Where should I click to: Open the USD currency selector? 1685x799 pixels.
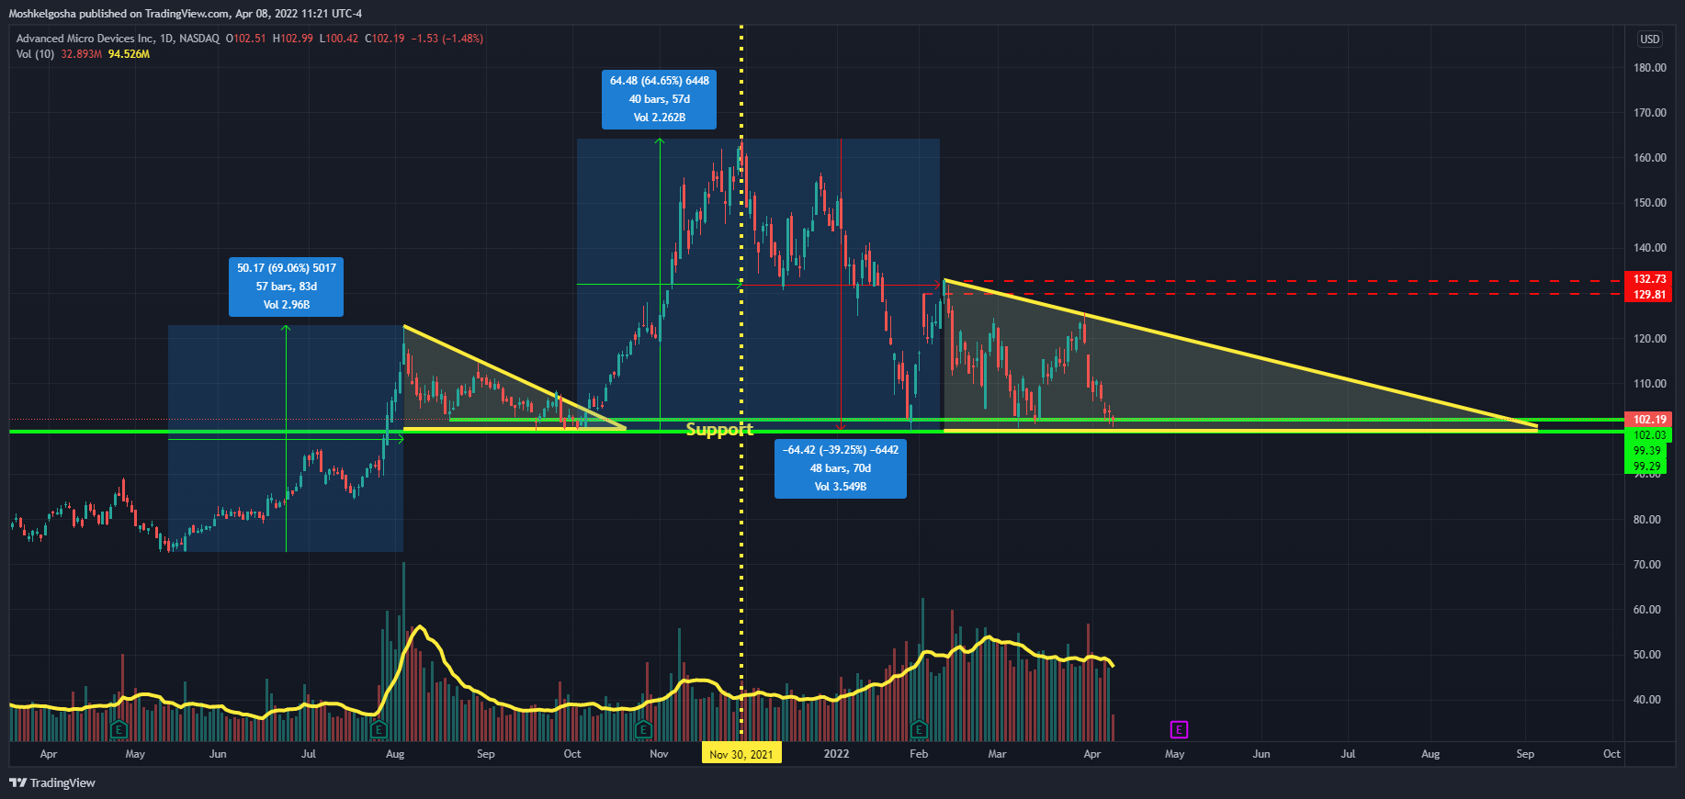1650,39
